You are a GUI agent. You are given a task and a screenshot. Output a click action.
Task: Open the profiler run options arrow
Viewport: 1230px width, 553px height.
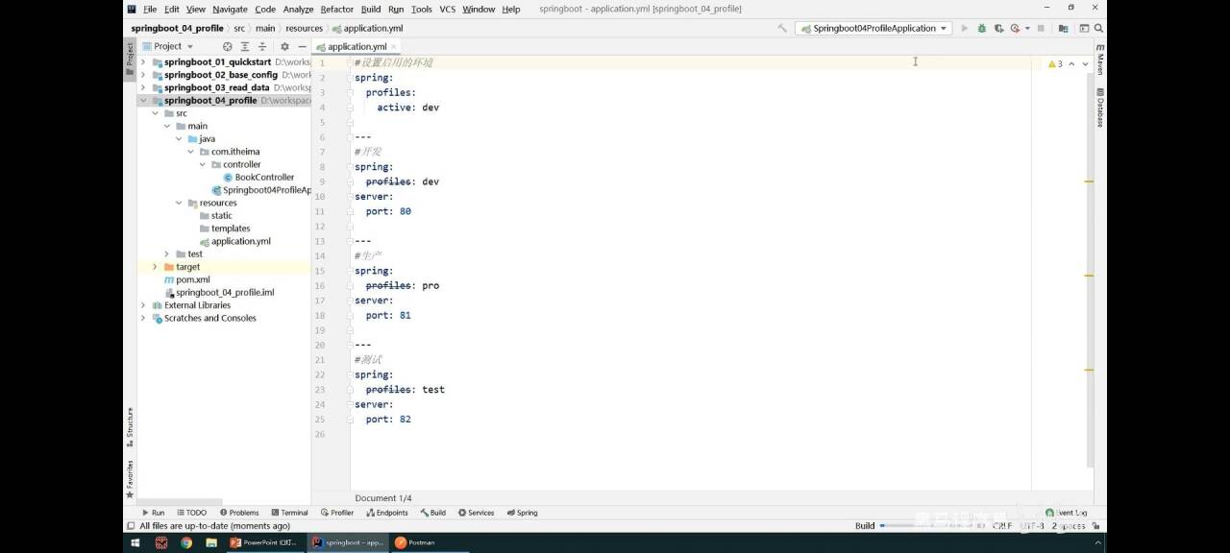1027,29
